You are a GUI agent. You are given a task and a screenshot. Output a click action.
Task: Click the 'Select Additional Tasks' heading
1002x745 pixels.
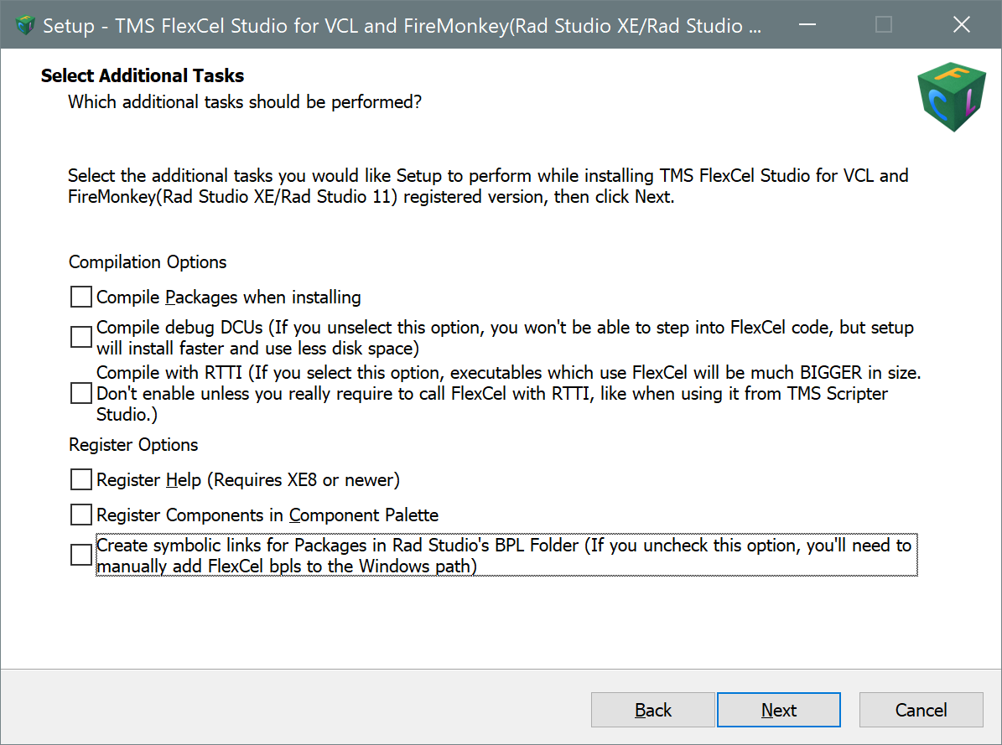click(143, 75)
